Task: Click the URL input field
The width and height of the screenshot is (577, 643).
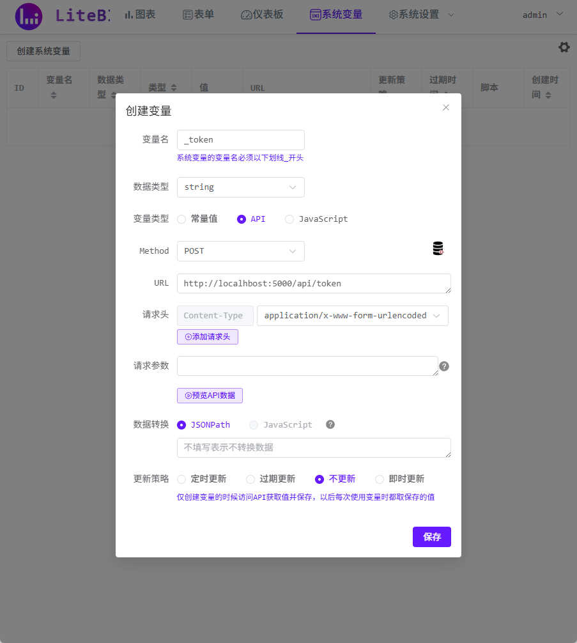Action: tap(313, 283)
